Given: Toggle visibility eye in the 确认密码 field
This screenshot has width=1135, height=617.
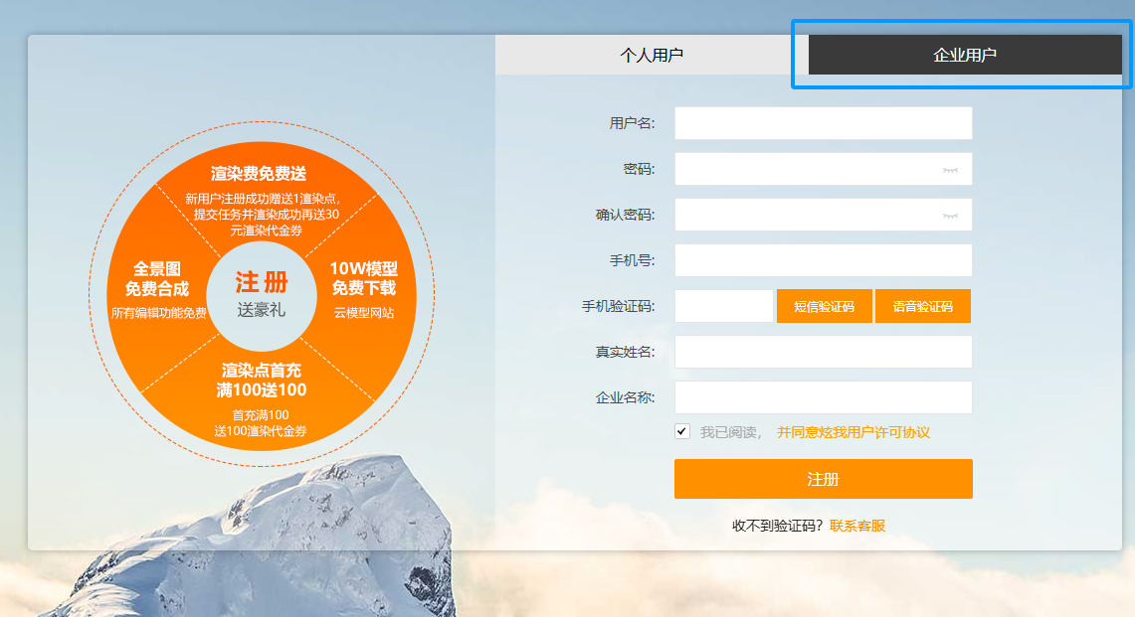Looking at the screenshot, I should 950,216.
